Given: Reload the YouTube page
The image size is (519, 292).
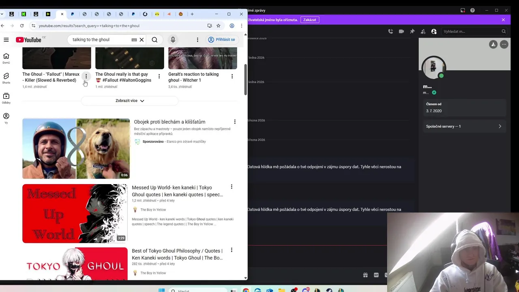Looking at the screenshot, I should click(22, 26).
